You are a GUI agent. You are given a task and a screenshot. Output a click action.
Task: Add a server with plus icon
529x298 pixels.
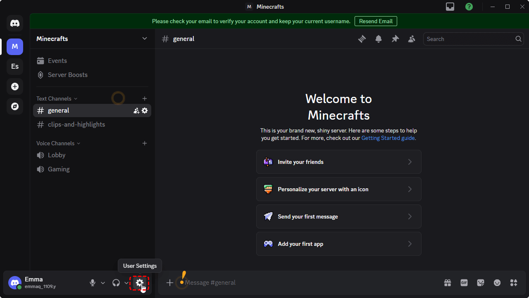click(x=15, y=87)
